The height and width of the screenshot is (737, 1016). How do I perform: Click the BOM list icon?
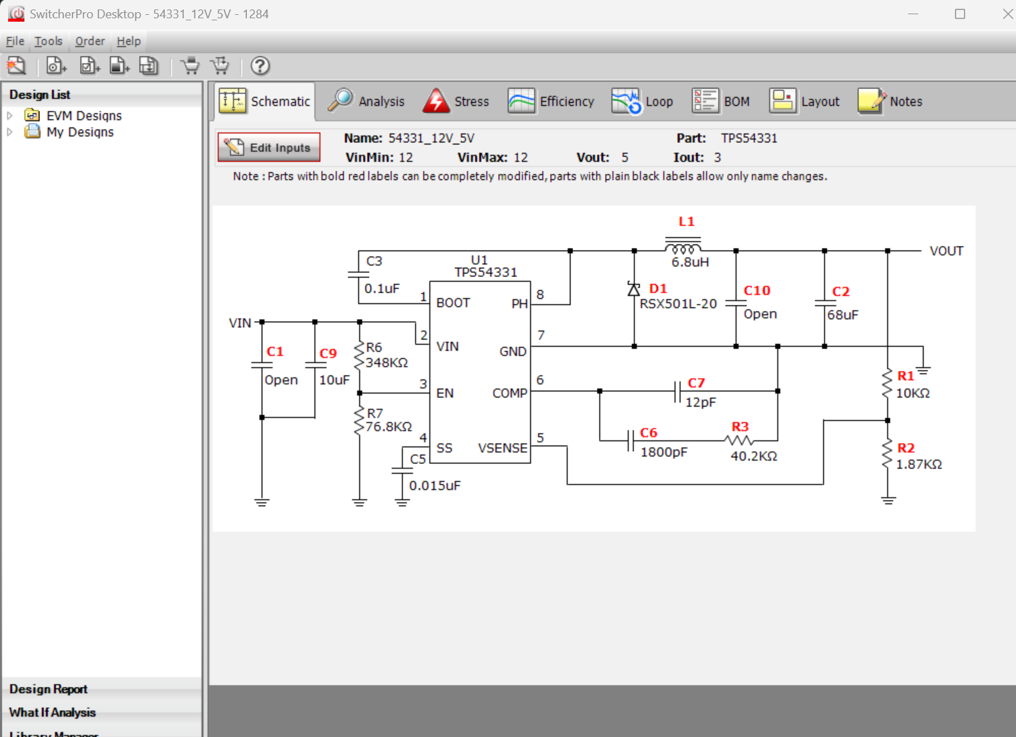[705, 101]
